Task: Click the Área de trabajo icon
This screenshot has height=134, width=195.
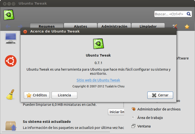Action: click(x=133, y=117)
